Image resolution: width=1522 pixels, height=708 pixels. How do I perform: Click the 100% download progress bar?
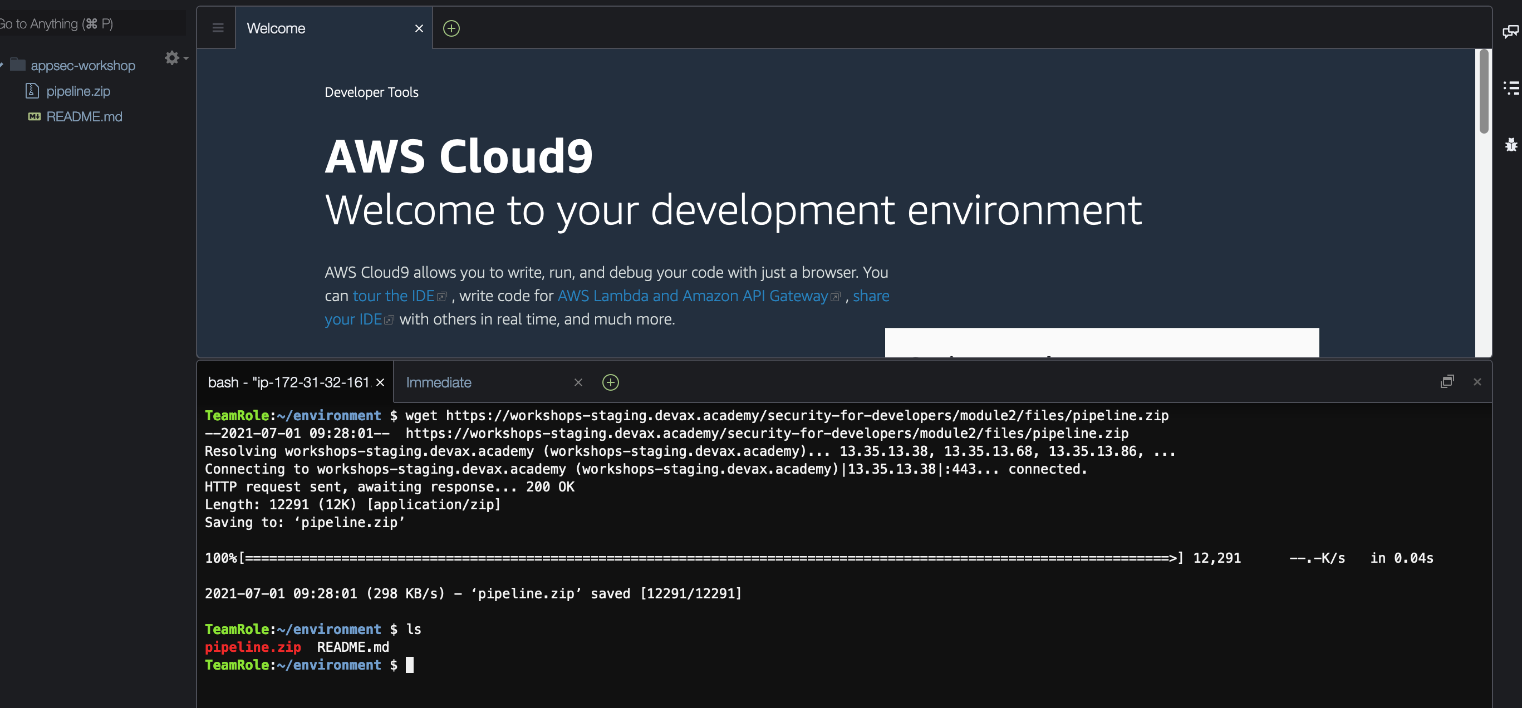coord(711,558)
